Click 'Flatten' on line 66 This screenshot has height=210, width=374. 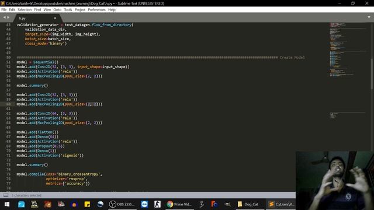point(45,132)
